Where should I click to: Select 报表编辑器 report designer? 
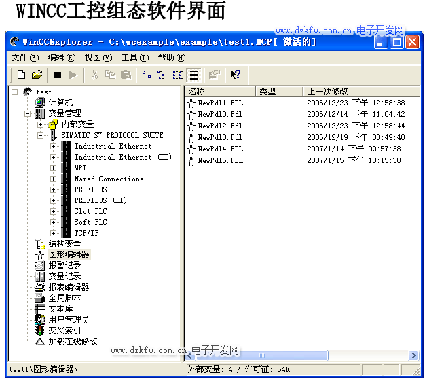coord(69,287)
